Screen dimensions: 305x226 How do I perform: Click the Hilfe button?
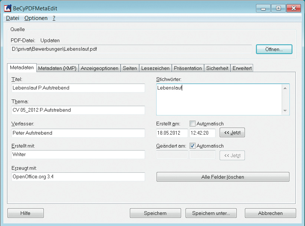point(26,213)
